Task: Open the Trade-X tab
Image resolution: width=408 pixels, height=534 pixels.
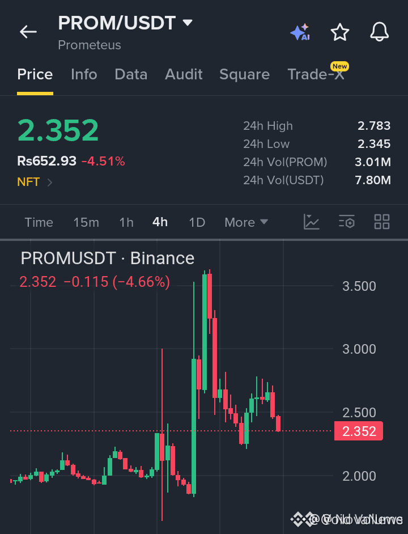Action: click(x=316, y=74)
